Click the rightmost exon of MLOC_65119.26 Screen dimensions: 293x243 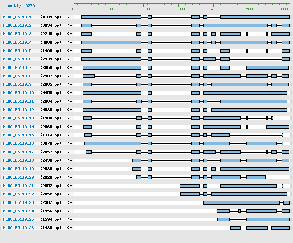[x=280, y=228]
